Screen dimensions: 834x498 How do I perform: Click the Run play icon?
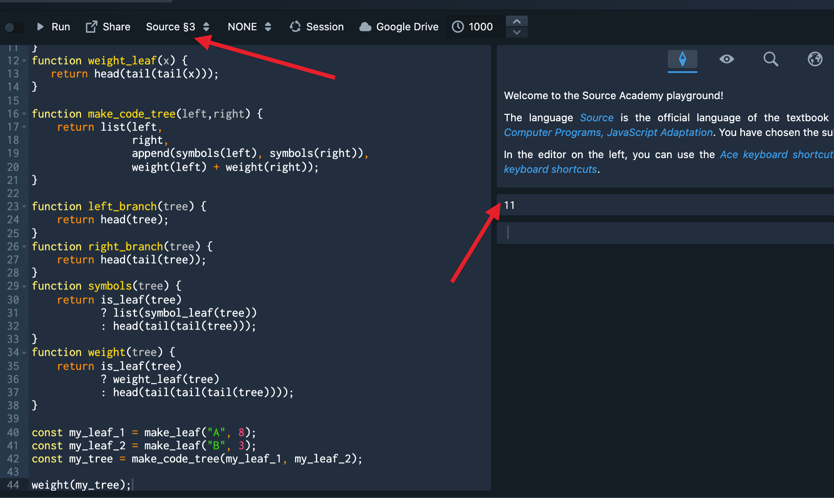pos(40,27)
